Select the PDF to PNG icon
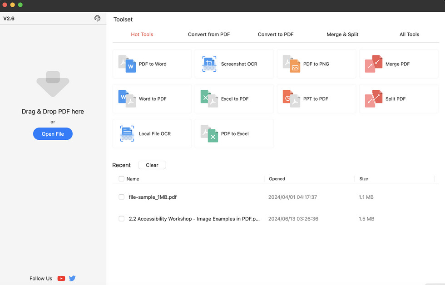445x285 pixels. pyautogui.click(x=292, y=64)
